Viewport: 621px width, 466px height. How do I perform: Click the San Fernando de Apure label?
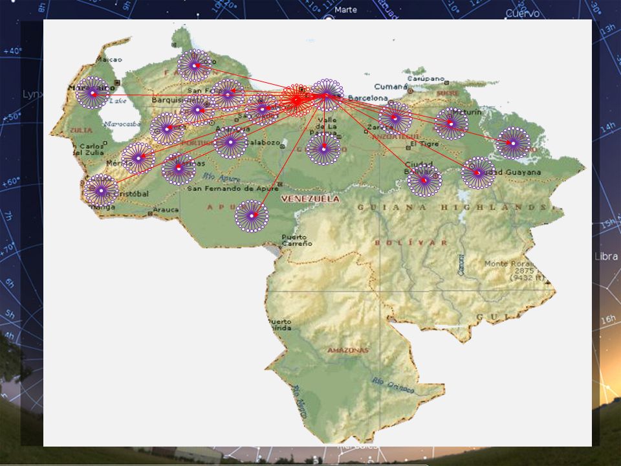[233, 188]
